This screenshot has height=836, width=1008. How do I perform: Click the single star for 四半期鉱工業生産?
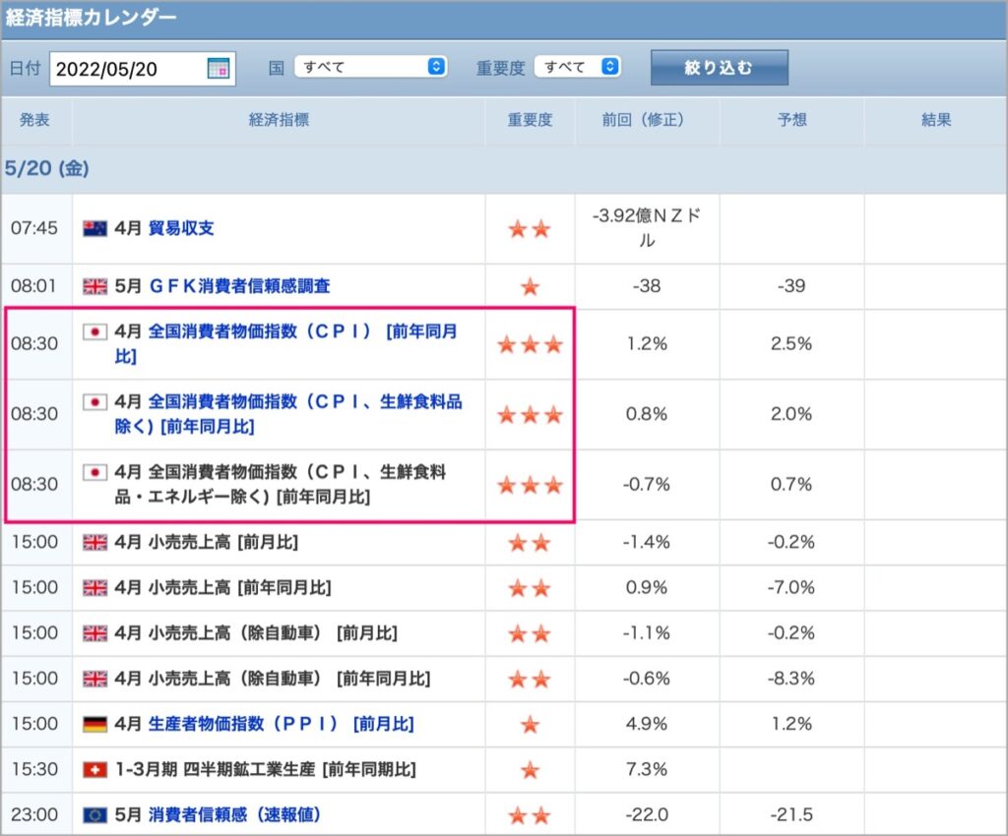pos(530,770)
